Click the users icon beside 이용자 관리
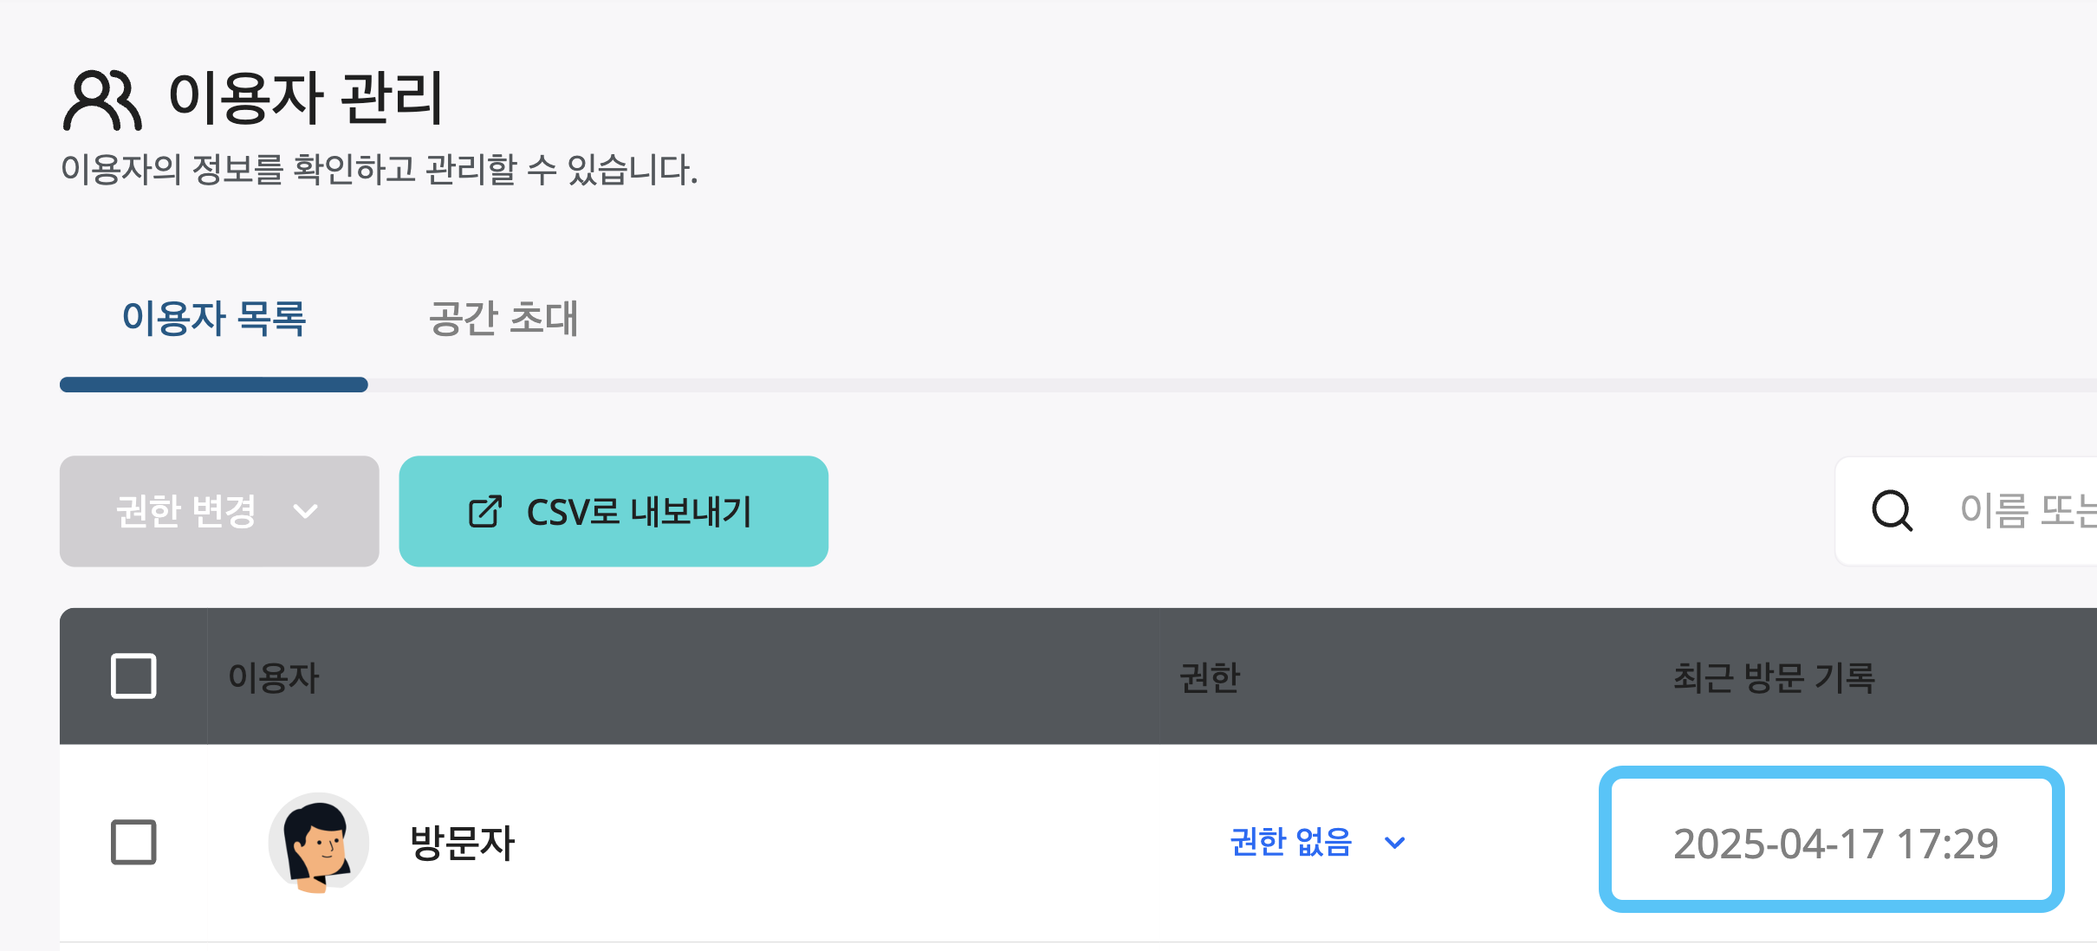Image resolution: width=2097 pixels, height=951 pixels. [101, 100]
